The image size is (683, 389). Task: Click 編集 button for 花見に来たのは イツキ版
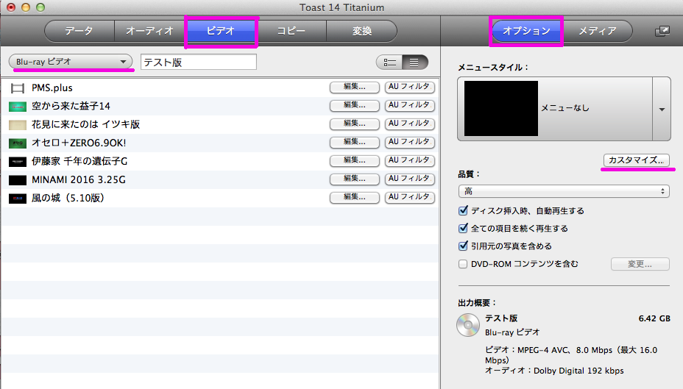[355, 124]
